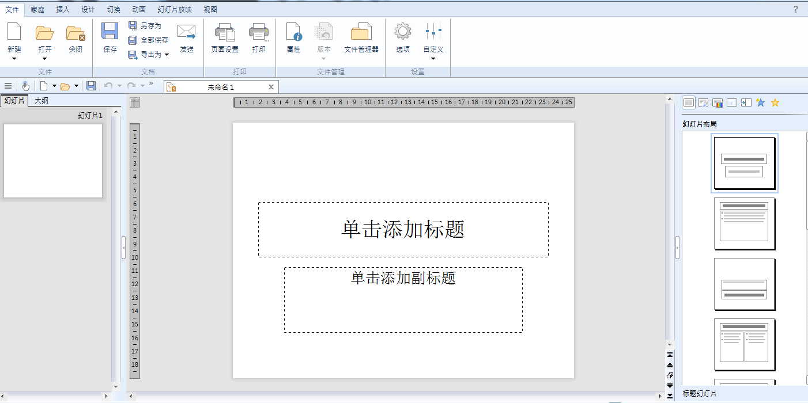Click the 新建 (New) document icon
This screenshot has height=403, width=808.
point(14,32)
